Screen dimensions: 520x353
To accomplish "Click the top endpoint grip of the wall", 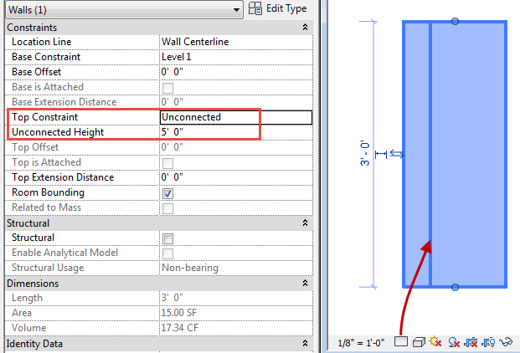I will pos(455,22).
